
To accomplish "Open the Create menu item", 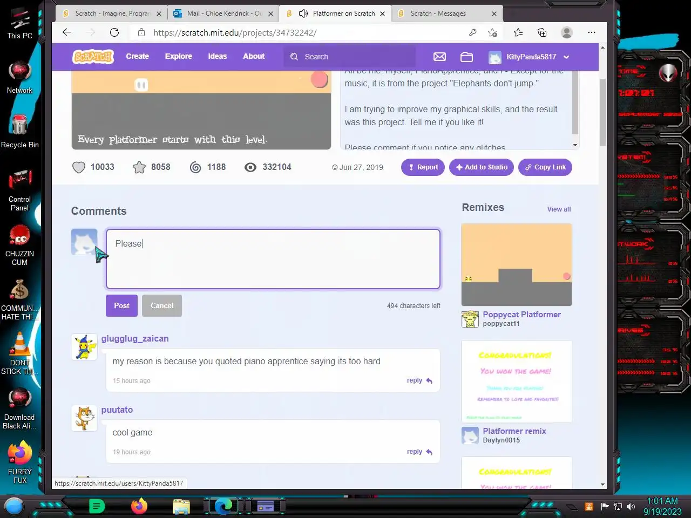I will (138, 56).
